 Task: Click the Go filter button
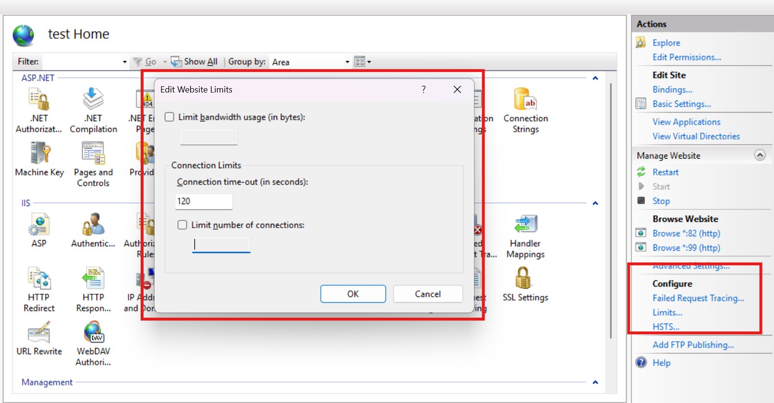coord(146,62)
